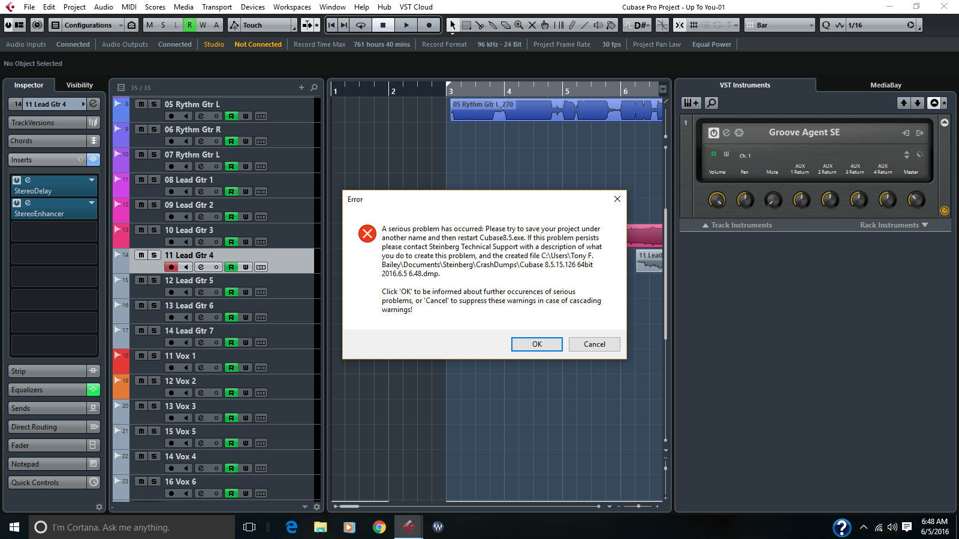The image size is (959, 539).
Task: Toggle the Cycle loop button
Action: click(361, 25)
